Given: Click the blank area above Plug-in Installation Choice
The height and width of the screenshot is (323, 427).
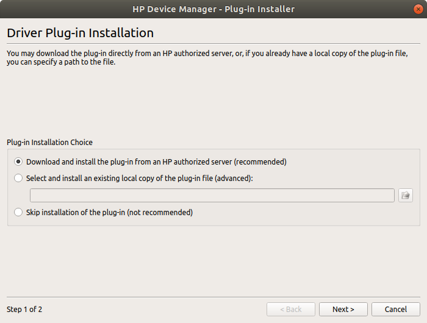Looking at the screenshot, I should coord(213,104).
